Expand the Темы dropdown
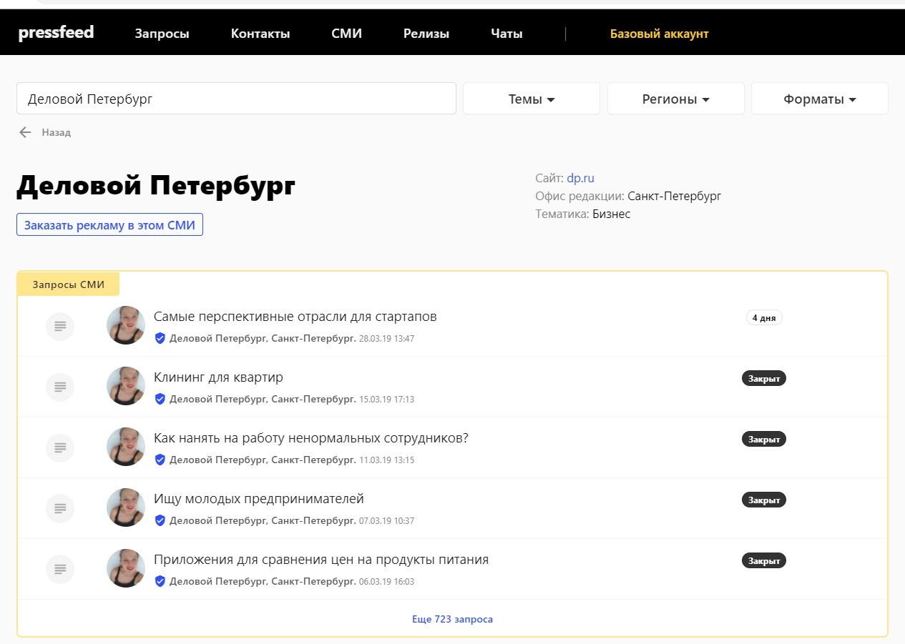 (x=531, y=99)
